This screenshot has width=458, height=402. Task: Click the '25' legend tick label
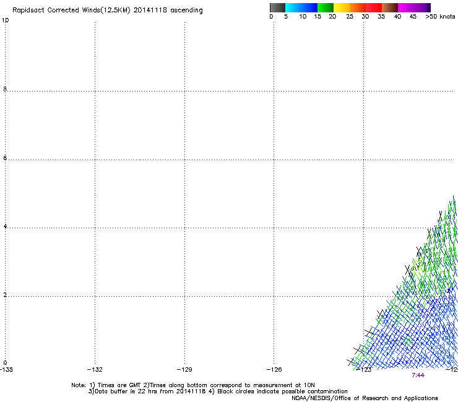[350, 17]
